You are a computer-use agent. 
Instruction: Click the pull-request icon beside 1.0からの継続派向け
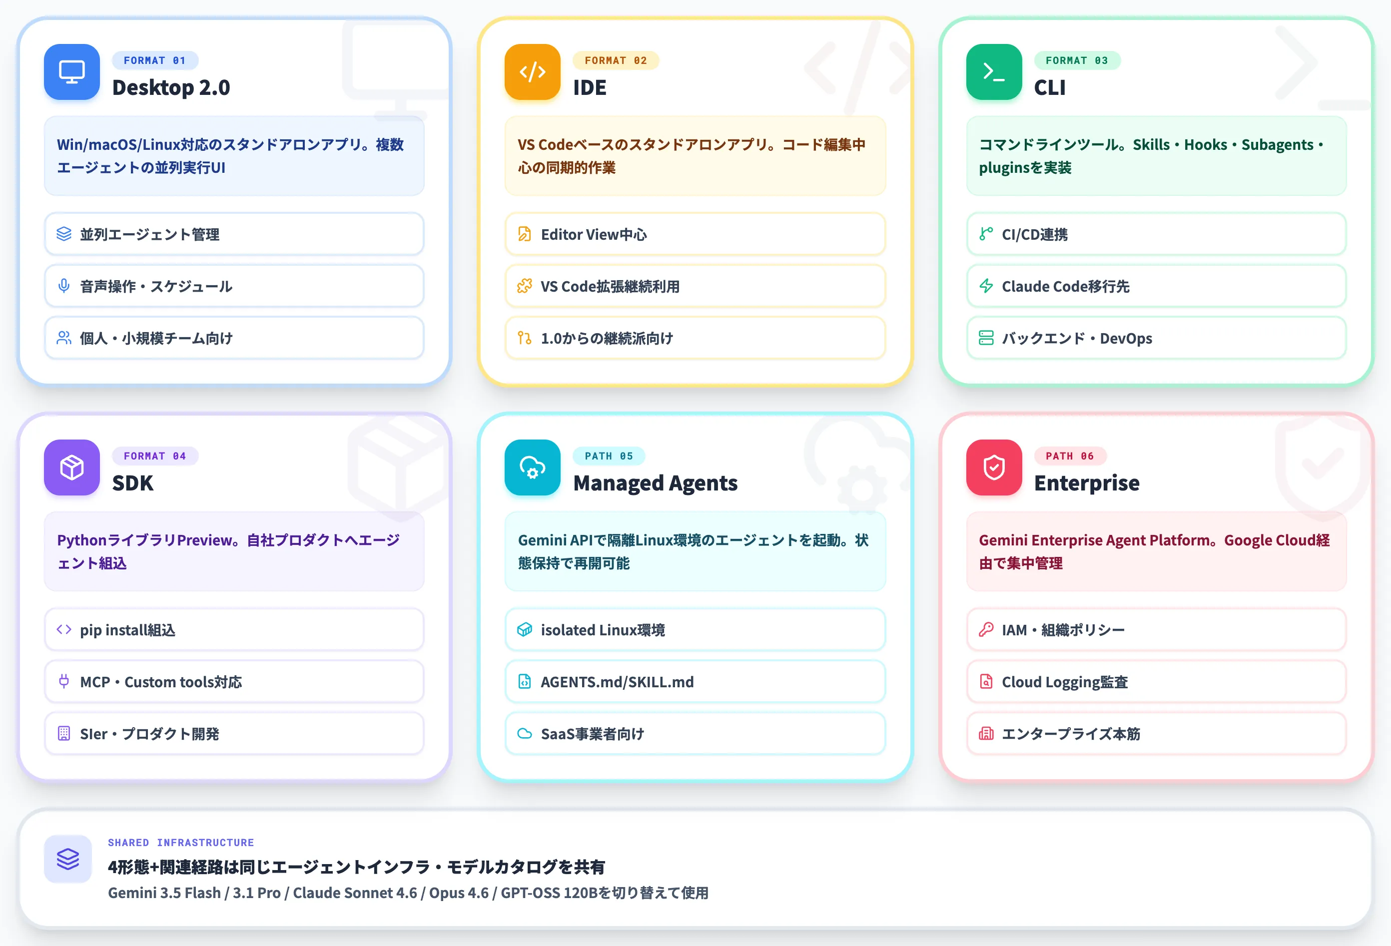coord(524,338)
